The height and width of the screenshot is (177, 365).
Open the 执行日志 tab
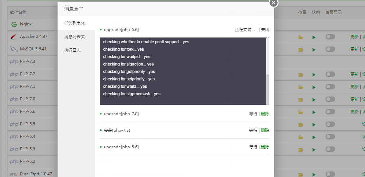pyautogui.click(x=76, y=50)
